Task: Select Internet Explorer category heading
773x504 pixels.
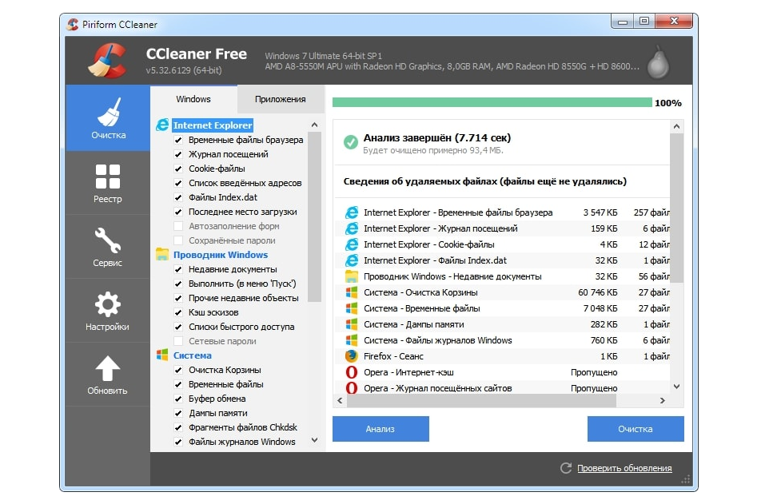Action: pyautogui.click(x=213, y=125)
